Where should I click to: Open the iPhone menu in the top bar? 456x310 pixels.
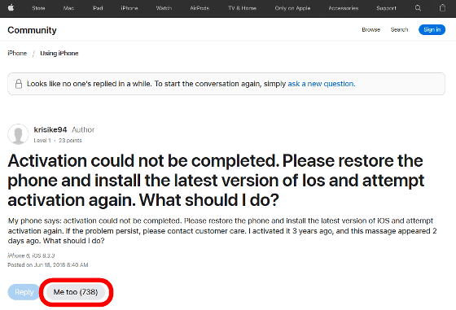129,8
